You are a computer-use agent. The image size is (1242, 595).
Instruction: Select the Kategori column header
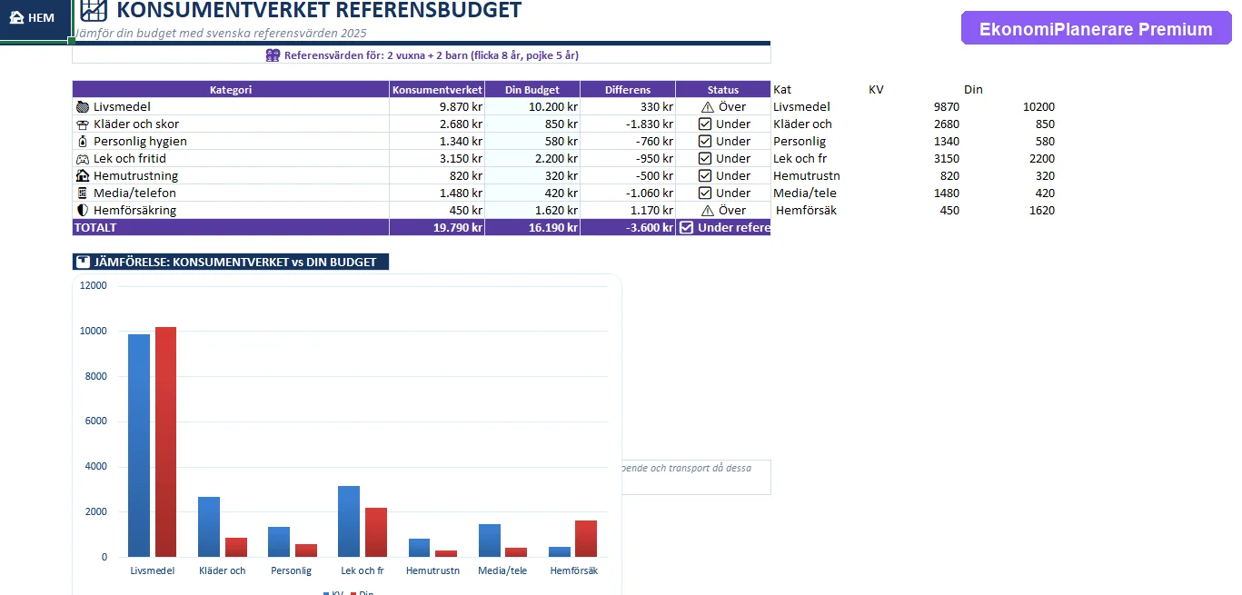click(x=231, y=90)
